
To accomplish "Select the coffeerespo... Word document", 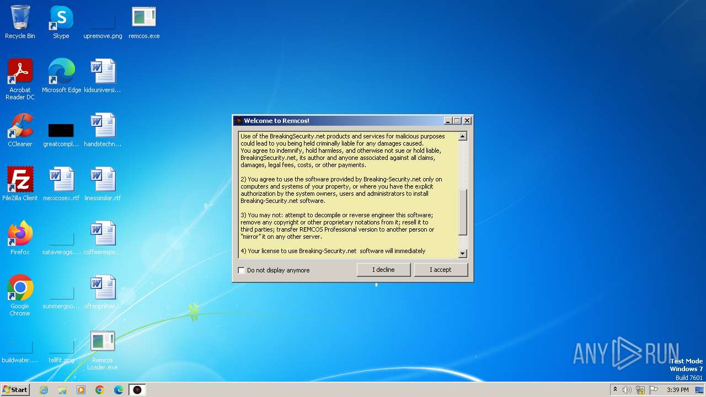I will 103,238.
